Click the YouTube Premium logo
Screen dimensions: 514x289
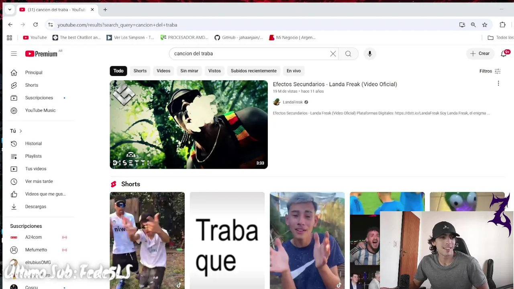(x=41, y=54)
